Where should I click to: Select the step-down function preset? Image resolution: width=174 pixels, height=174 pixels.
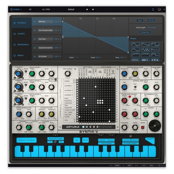[x=155, y=55]
